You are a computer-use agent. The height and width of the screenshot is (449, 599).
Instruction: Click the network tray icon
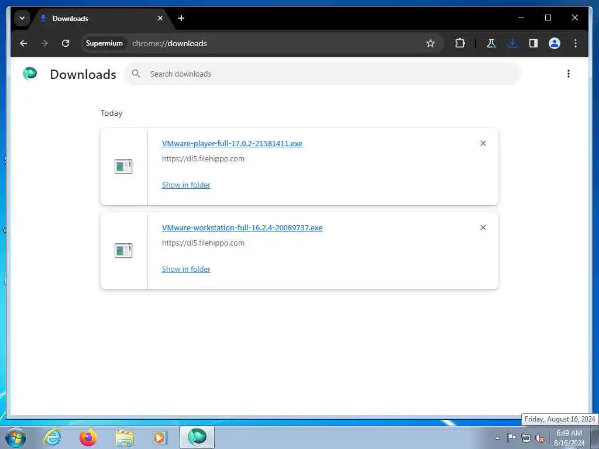pos(526,438)
